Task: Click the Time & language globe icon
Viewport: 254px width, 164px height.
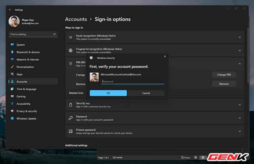Action: tap(12, 89)
